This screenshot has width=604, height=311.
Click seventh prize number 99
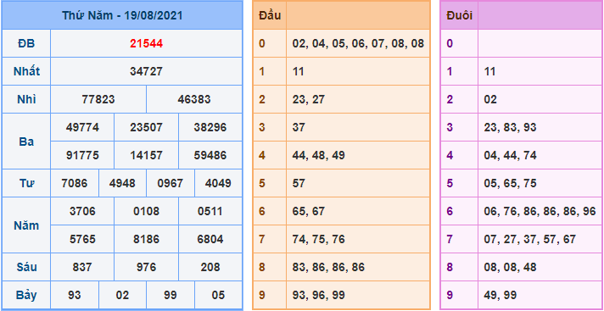pos(171,295)
